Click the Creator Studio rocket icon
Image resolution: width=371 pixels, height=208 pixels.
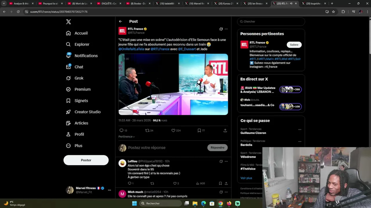pyautogui.click(x=68, y=112)
